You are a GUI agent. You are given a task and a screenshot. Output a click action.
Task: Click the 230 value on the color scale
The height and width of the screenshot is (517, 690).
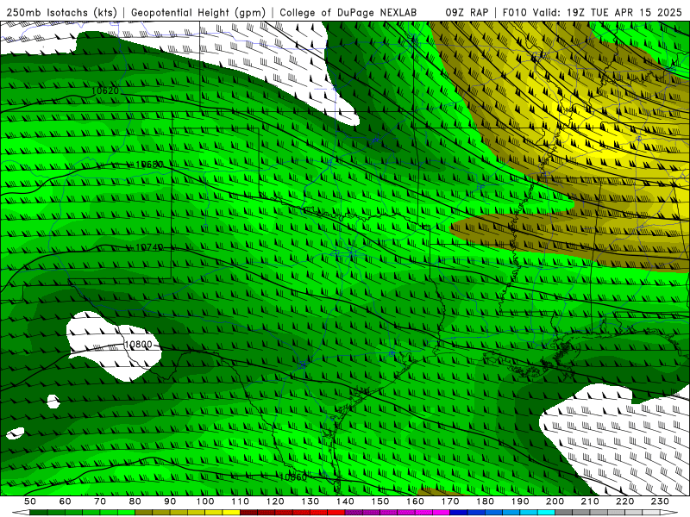click(x=660, y=501)
